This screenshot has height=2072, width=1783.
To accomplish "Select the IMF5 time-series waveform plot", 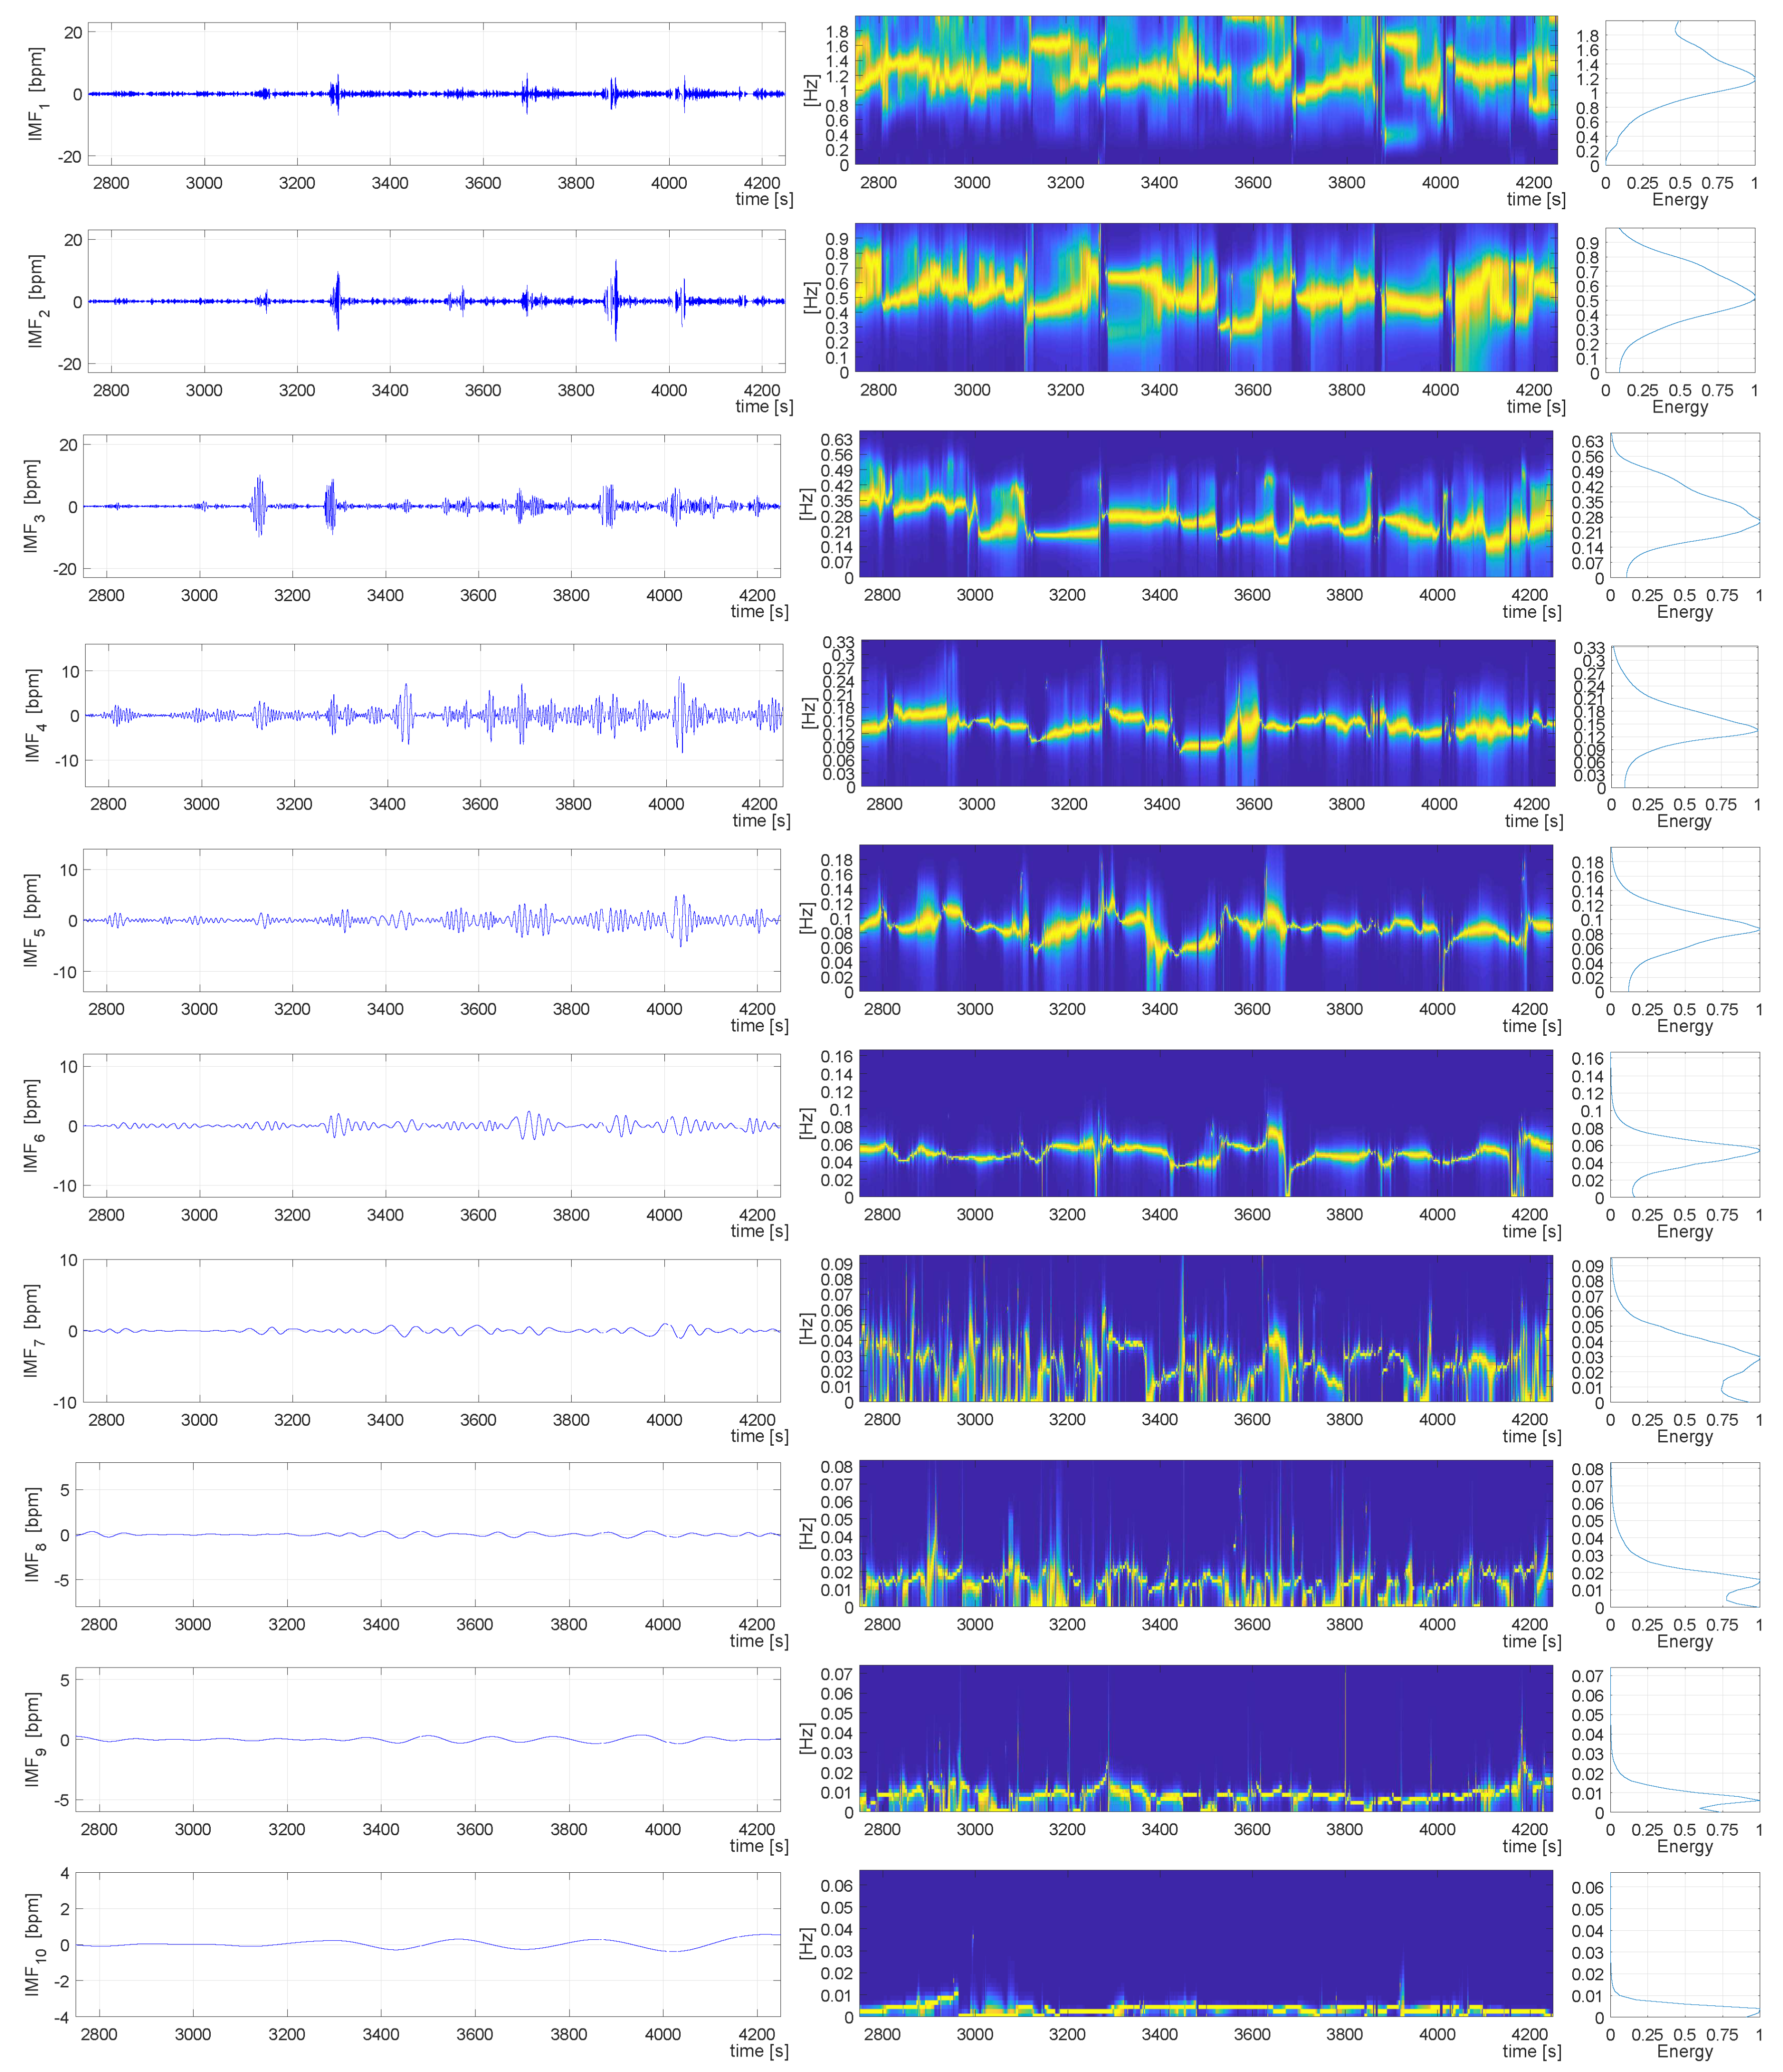I will [432, 920].
